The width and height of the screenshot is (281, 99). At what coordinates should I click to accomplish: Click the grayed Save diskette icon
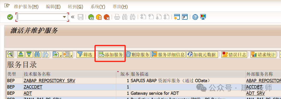coord(80,17)
